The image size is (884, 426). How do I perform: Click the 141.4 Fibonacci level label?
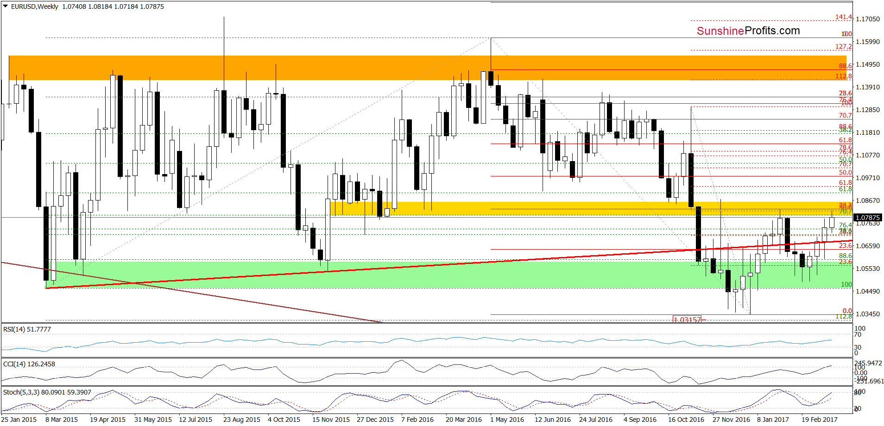click(843, 17)
